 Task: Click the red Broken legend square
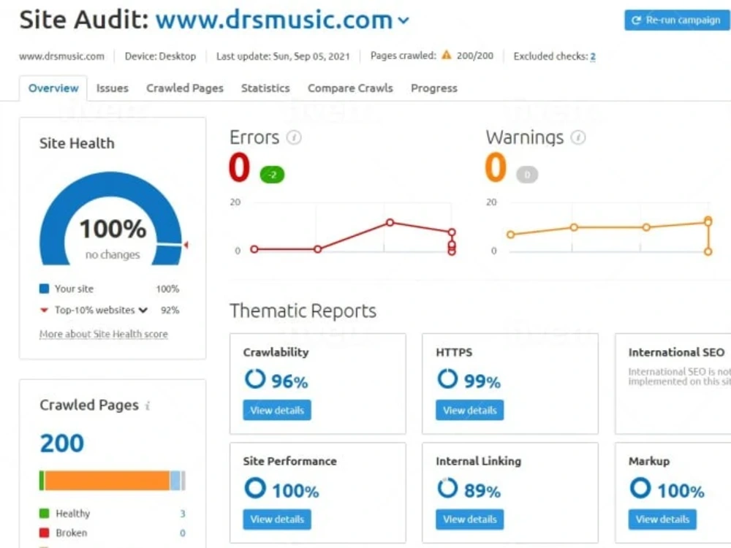(x=45, y=533)
